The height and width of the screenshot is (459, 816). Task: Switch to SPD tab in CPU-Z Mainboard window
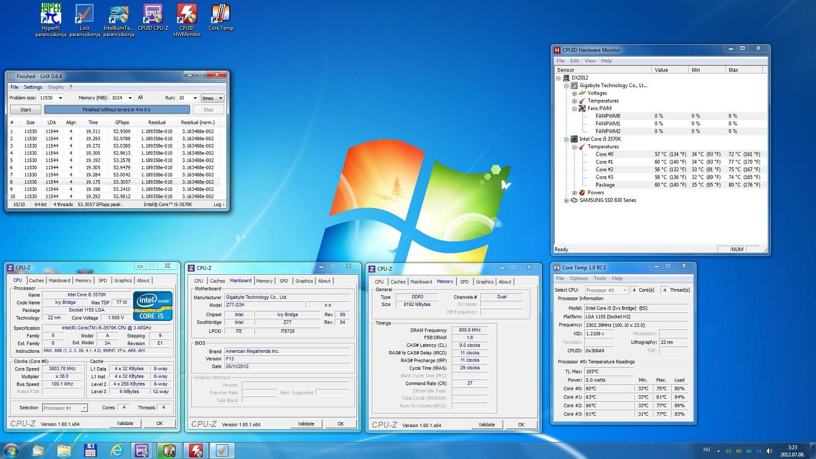tap(284, 281)
